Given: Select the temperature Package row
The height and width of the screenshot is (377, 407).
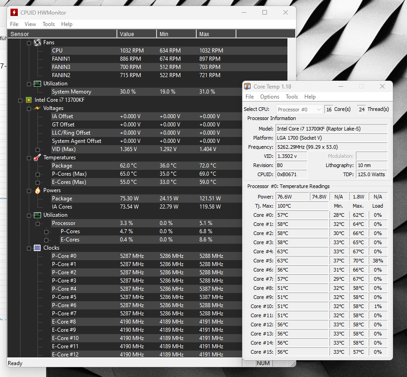Looking at the screenshot, I should [146, 166].
